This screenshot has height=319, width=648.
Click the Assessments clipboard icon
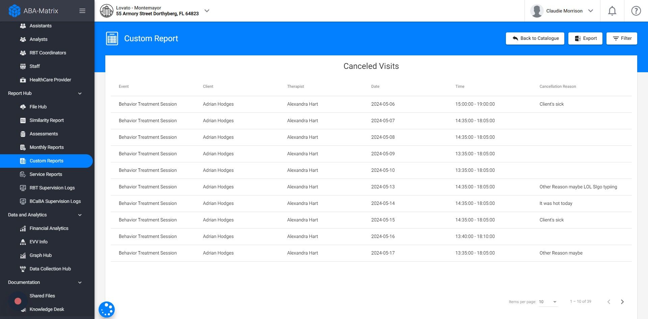coord(23,134)
